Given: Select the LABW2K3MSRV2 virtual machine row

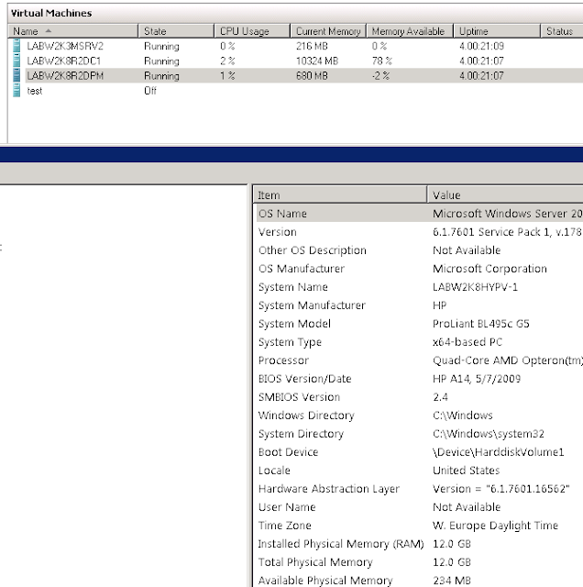Looking at the screenshot, I should [295, 46].
